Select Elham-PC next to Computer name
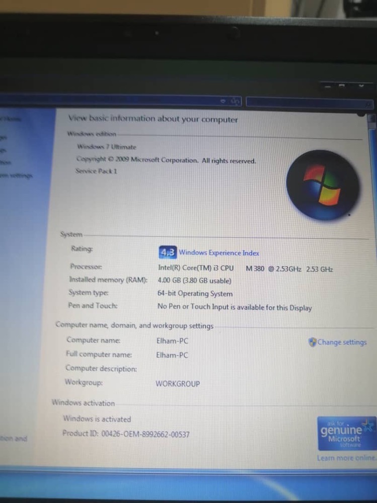Viewport: 377px width, 503px height. [172, 341]
